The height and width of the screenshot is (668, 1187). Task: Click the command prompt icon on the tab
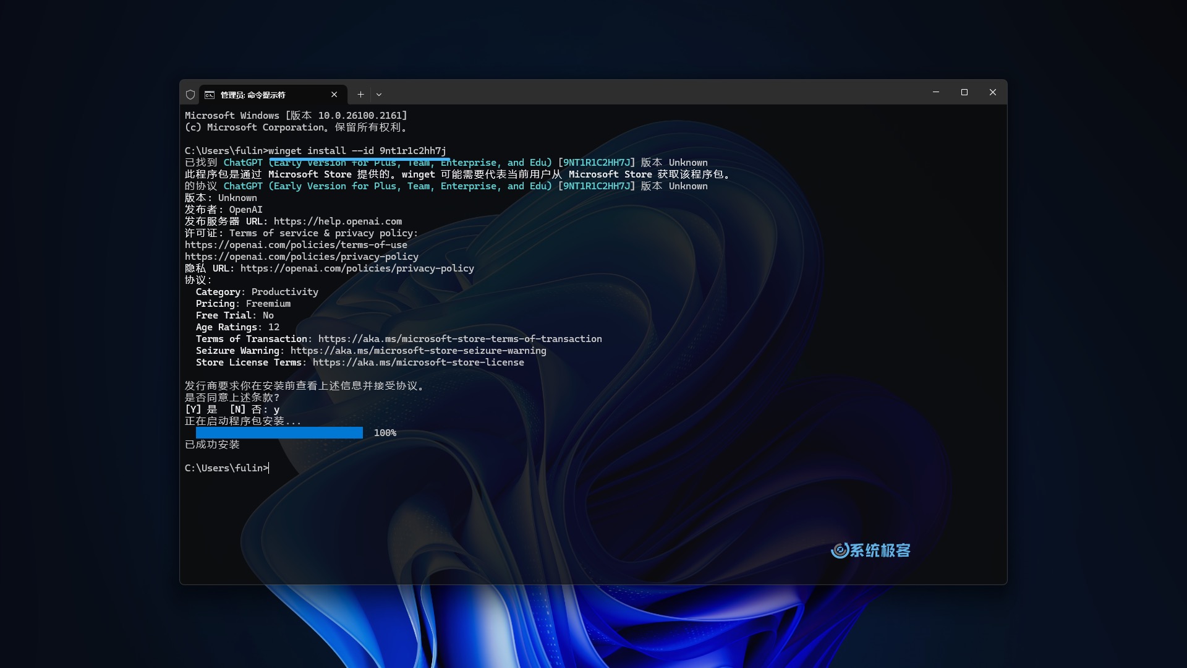pos(210,95)
